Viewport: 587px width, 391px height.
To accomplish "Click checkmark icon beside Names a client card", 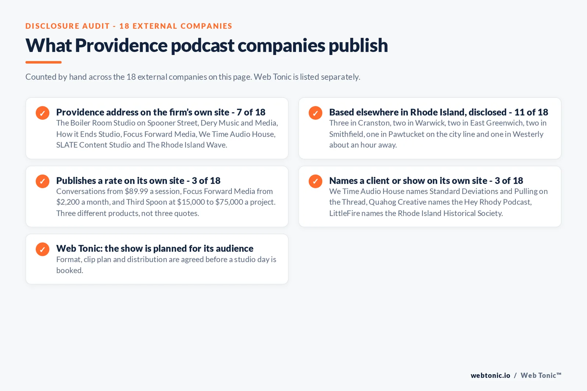I will [x=316, y=181].
